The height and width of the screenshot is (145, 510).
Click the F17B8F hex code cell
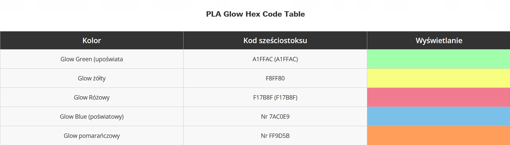275,98
